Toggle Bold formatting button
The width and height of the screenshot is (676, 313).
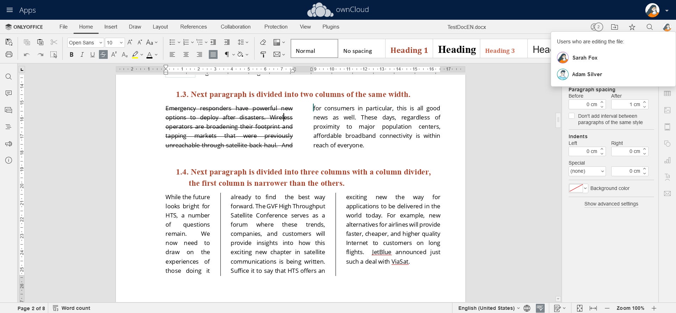click(x=71, y=54)
